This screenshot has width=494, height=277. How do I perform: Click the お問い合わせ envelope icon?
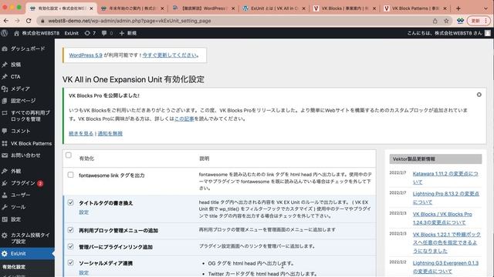tap(5, 155)
